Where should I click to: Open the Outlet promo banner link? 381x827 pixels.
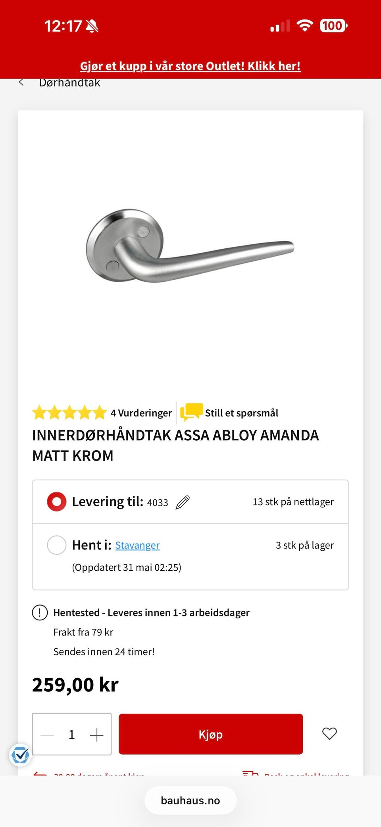190,66
